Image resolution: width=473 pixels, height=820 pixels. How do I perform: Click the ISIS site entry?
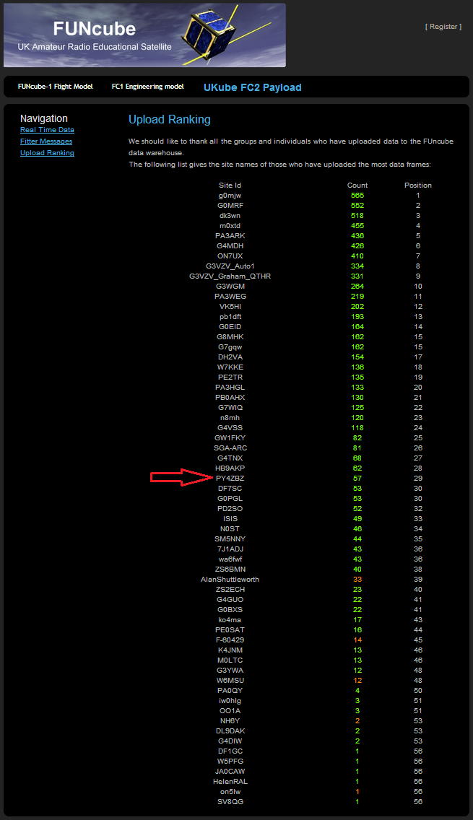pos(230,519)
